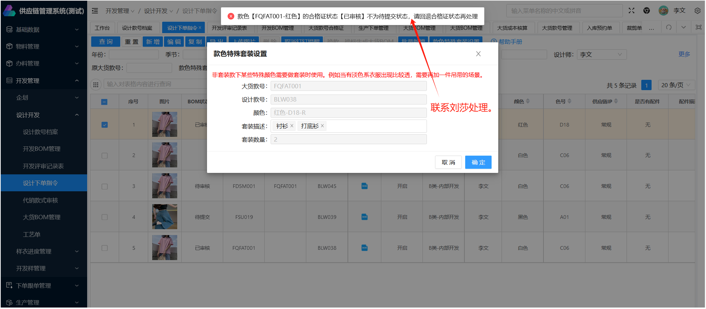The height and width of the screenshot is (309, 706).
Task: Open BOM document icon in row 3
Action: coord(364,186)
